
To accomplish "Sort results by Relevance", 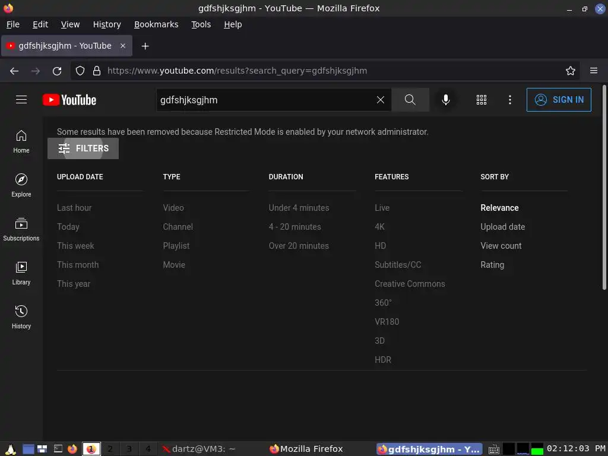I will tap(499, 208).
